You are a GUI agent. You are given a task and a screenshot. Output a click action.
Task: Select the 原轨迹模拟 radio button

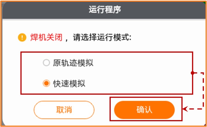click(x=46, y=62)
